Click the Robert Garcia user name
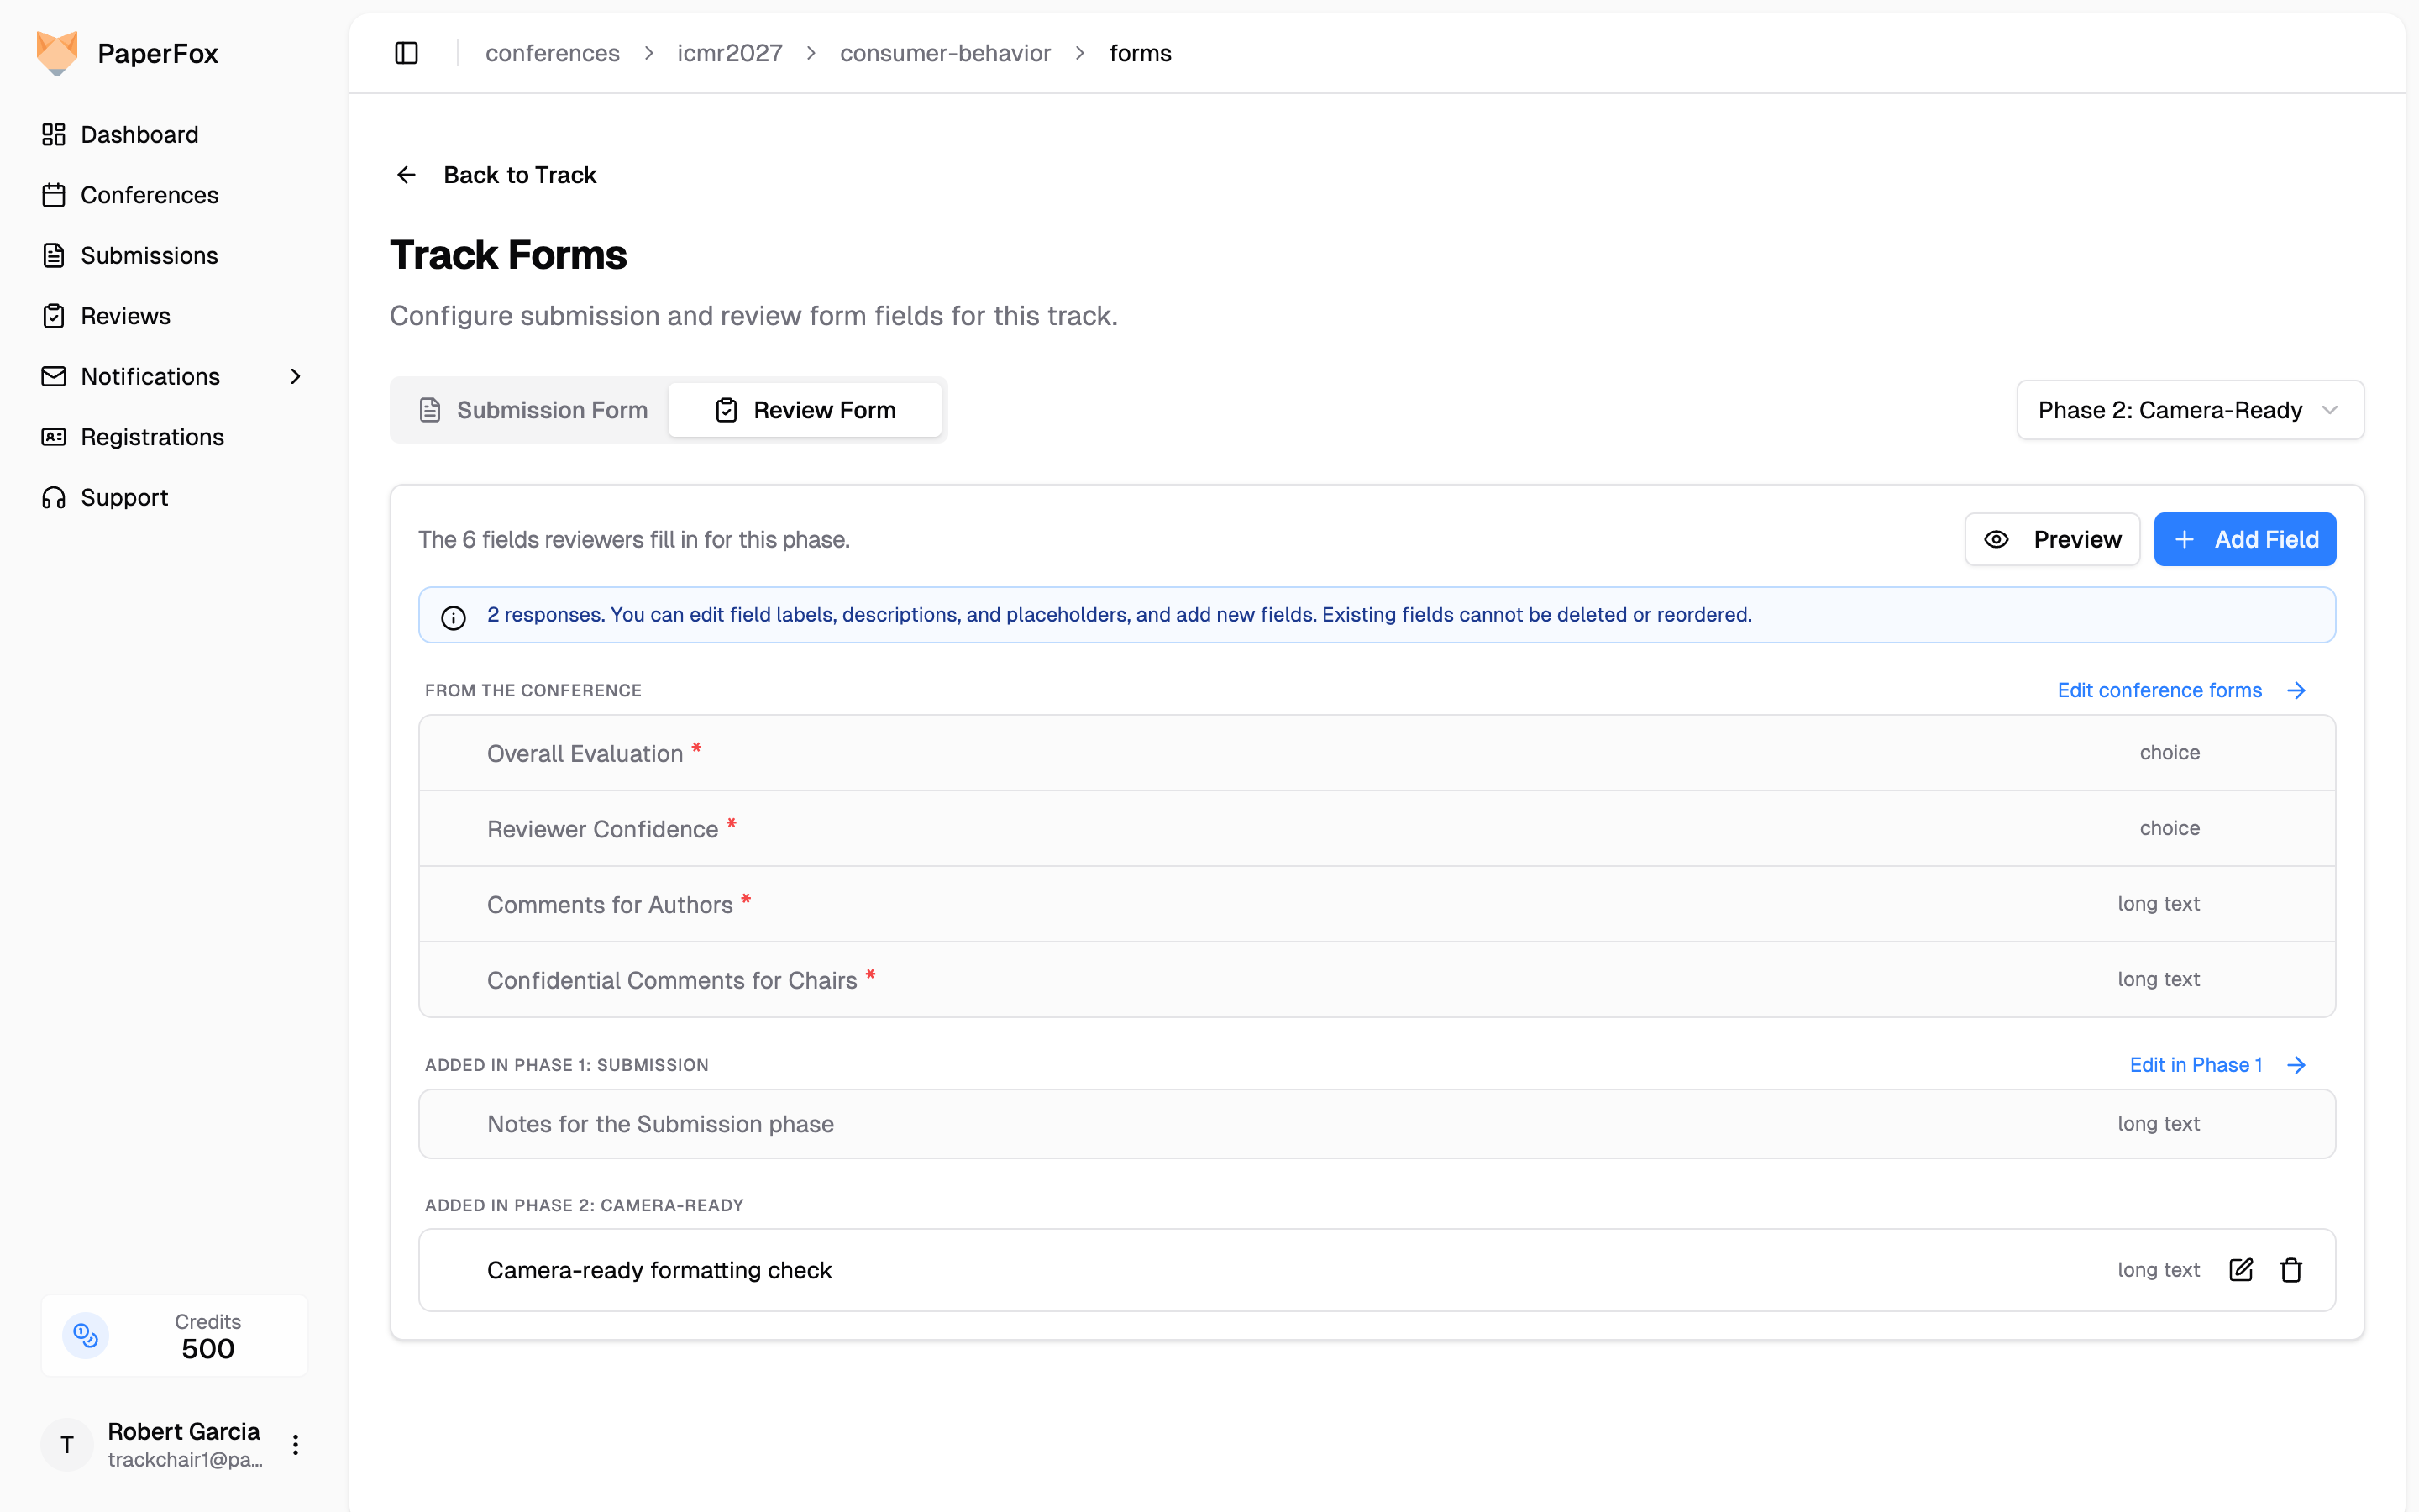Image resolution: width=2419 pixels, height=1512 pixels. point(184,1431)
